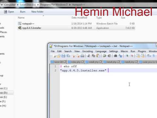Click the Close document toolbar icon
Screen dimensions: 157x118
(73, 56)
